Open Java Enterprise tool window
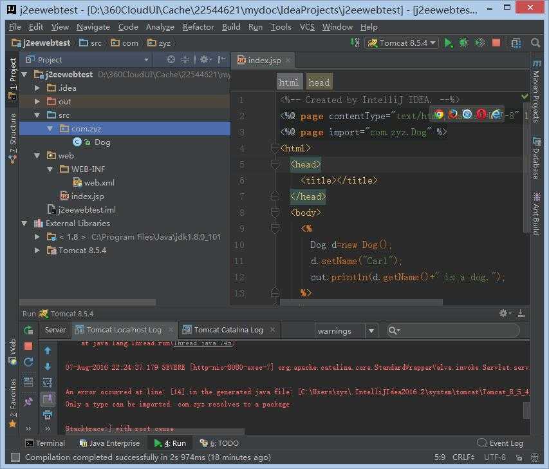The width and height of the screenshot is (549, 469). [x=109, y=443]
